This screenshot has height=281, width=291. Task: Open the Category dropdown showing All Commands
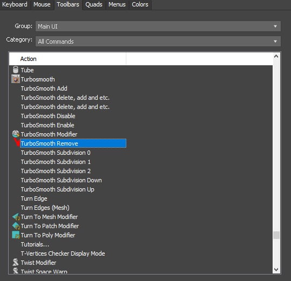[x=158, y=42]
